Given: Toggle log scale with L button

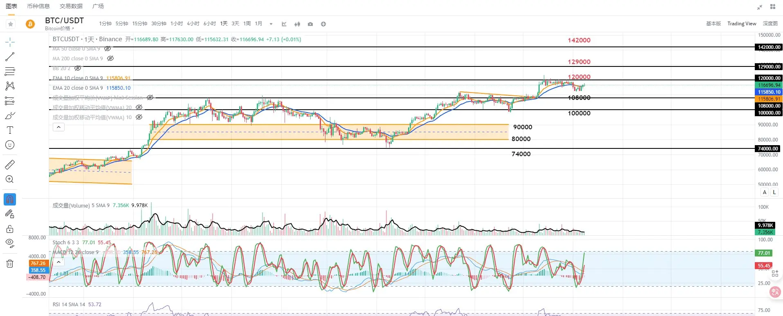Looking at the screenshot, I should (x=774, y=192).
